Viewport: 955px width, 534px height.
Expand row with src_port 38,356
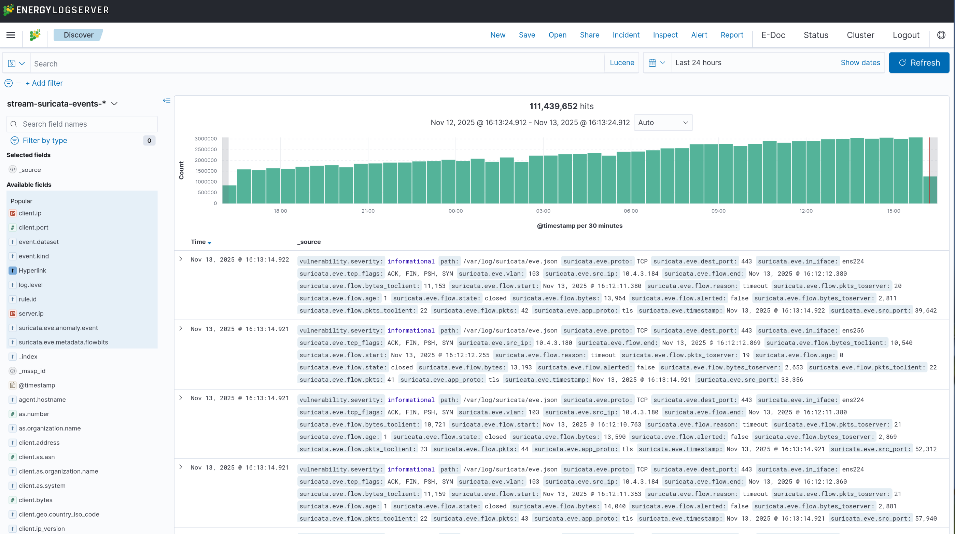181,328
